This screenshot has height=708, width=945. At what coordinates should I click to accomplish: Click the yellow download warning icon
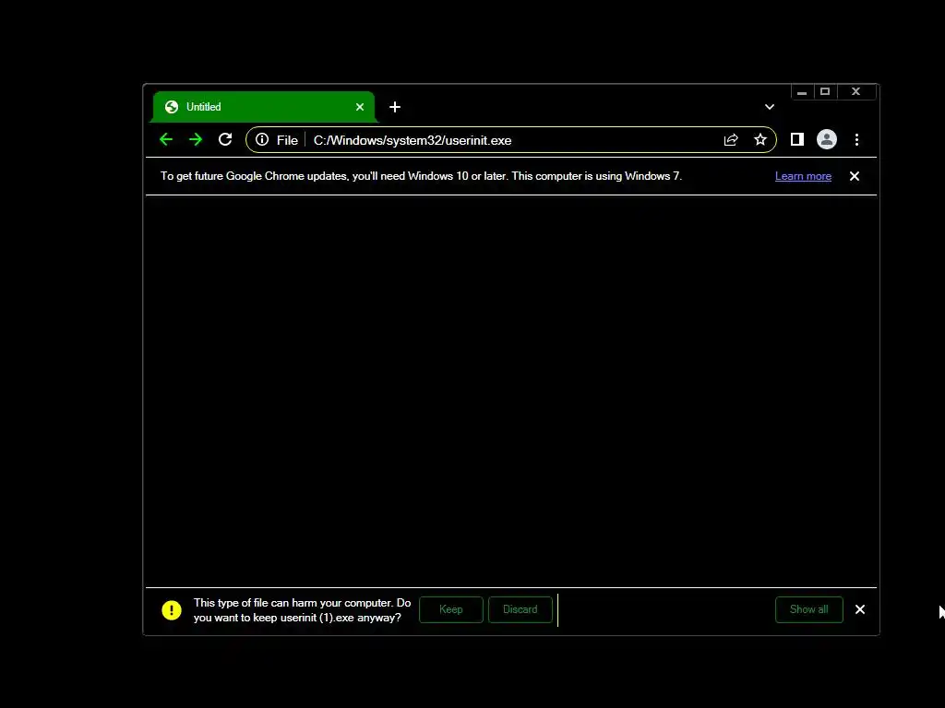171,610
